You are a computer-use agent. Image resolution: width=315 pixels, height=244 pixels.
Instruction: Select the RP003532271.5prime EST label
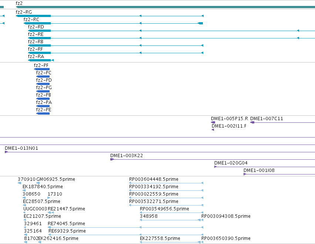[x=154, y=201]
